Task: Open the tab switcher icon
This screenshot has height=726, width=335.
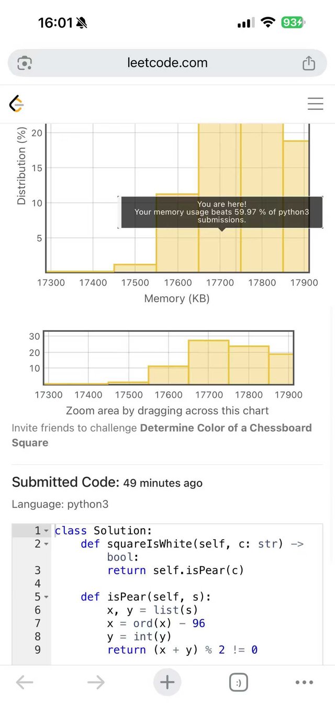Action: coord(238,683)
